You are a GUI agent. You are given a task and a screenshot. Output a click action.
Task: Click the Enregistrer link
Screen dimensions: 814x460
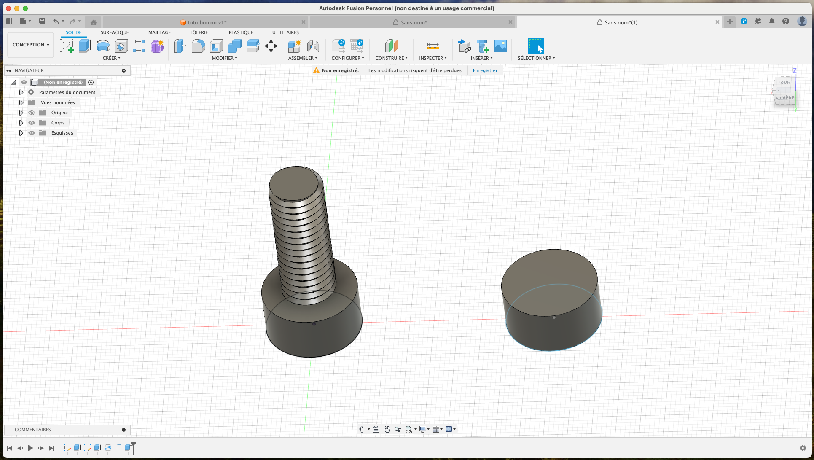(485, 70)
